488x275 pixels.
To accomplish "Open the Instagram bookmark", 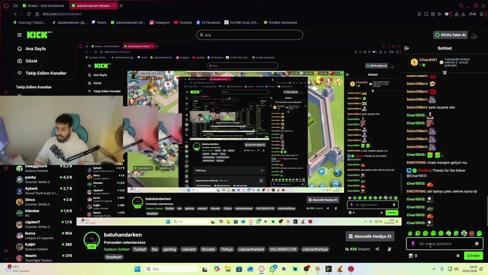I will pos(159,23).
